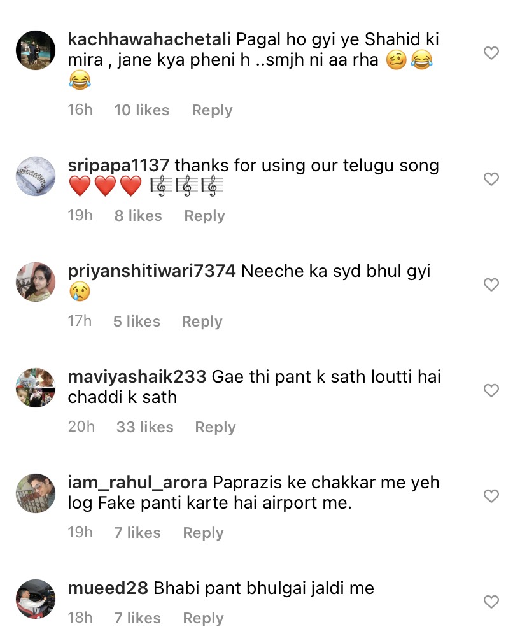This screenshot has height=643, width=527.
Task: View the 8 likes on sripapa1137's comment
Action: tap(137, 216)
